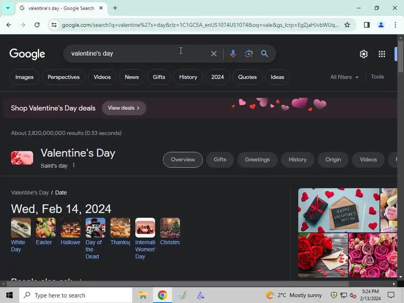Open a new Chrome tab
Viewport: 404px width, 303px height.
(115, 8)
